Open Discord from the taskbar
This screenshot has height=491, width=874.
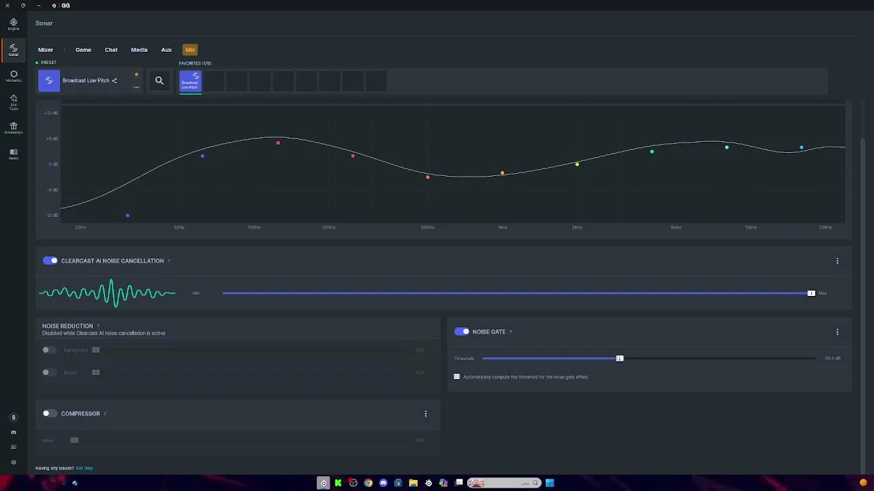click(x=383, y=483)
